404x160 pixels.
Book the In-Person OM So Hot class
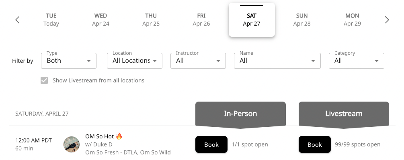coord(211,144)
